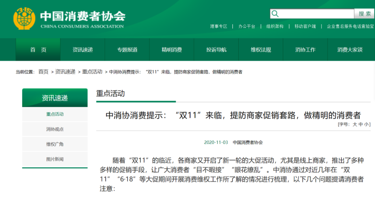Go to 消协工作 section
This screenshot has height=197, width=375.
(x=305, y=50)
